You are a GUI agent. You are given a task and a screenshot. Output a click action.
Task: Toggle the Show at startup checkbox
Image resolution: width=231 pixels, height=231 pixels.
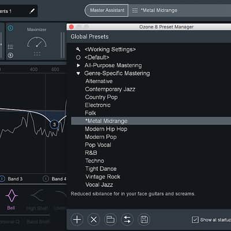click(195, 219)
